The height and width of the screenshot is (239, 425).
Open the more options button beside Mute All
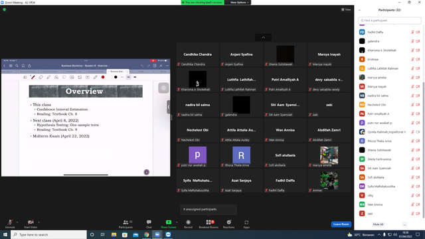404,224
